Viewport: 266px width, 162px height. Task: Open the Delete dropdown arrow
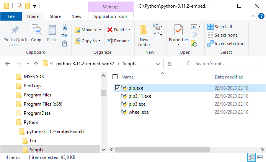[129, 30]
